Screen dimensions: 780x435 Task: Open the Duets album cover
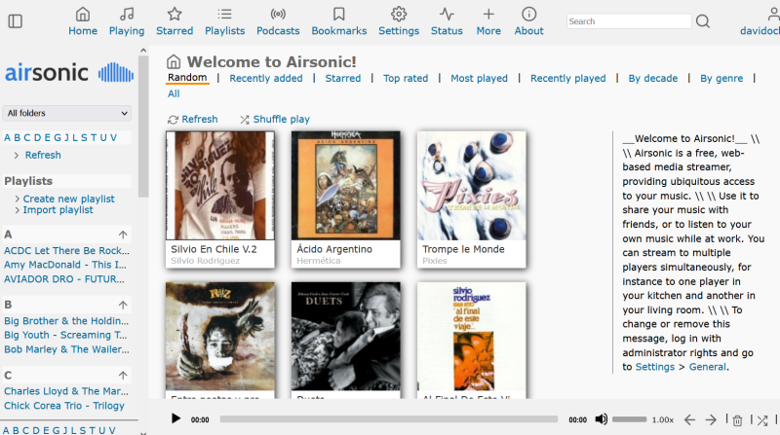[346, 337]
